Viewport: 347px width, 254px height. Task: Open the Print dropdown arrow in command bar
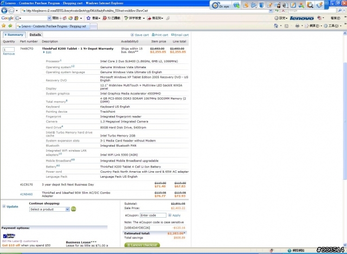[x=302, y=26]
